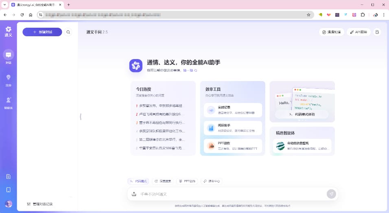This screenshot has width=389, height=213.
Task: Open hot search item number 5
Action: click(160, 140)
